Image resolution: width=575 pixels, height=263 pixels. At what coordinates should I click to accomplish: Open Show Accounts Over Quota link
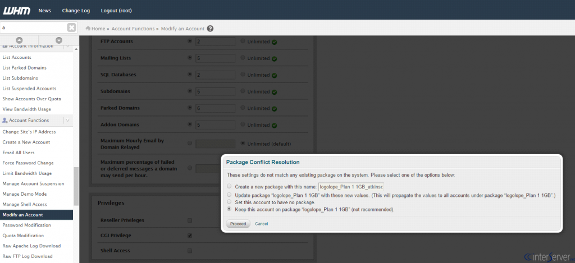point(31,99)
